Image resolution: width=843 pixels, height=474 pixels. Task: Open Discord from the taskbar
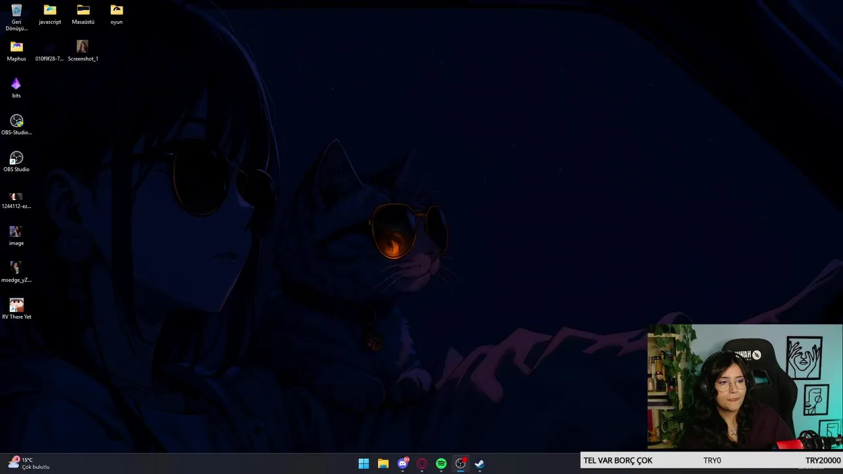tap(402, 463)
